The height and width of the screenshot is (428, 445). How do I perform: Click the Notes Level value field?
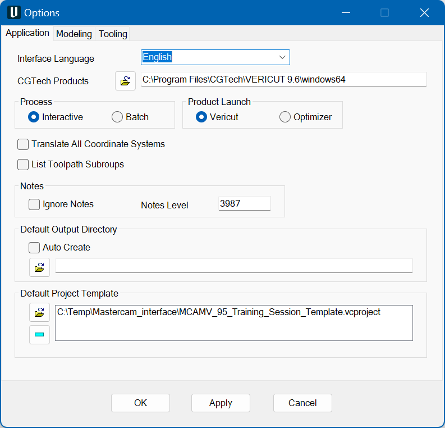click(x=244, y=203)
